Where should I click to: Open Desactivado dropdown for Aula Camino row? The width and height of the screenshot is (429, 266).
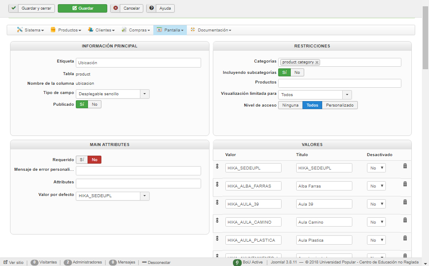click(376, 222)
